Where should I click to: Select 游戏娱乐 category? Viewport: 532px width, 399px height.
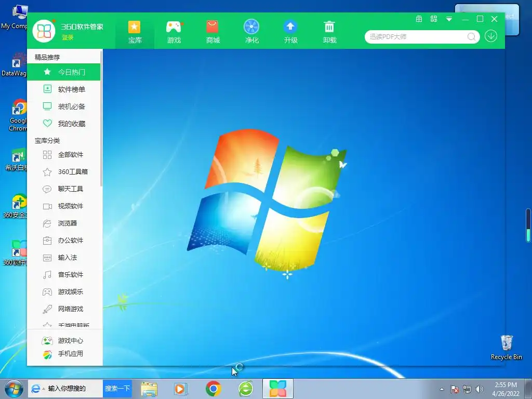63,292
